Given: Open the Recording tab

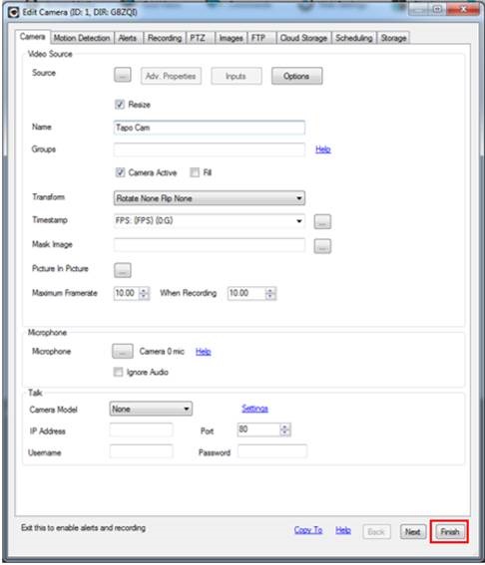Looking at the screenshot, I should pos(165,38).
